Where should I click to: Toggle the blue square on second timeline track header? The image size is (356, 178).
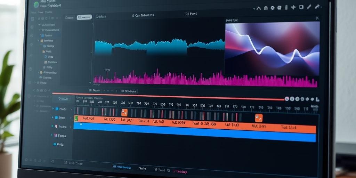click(56, 118)
